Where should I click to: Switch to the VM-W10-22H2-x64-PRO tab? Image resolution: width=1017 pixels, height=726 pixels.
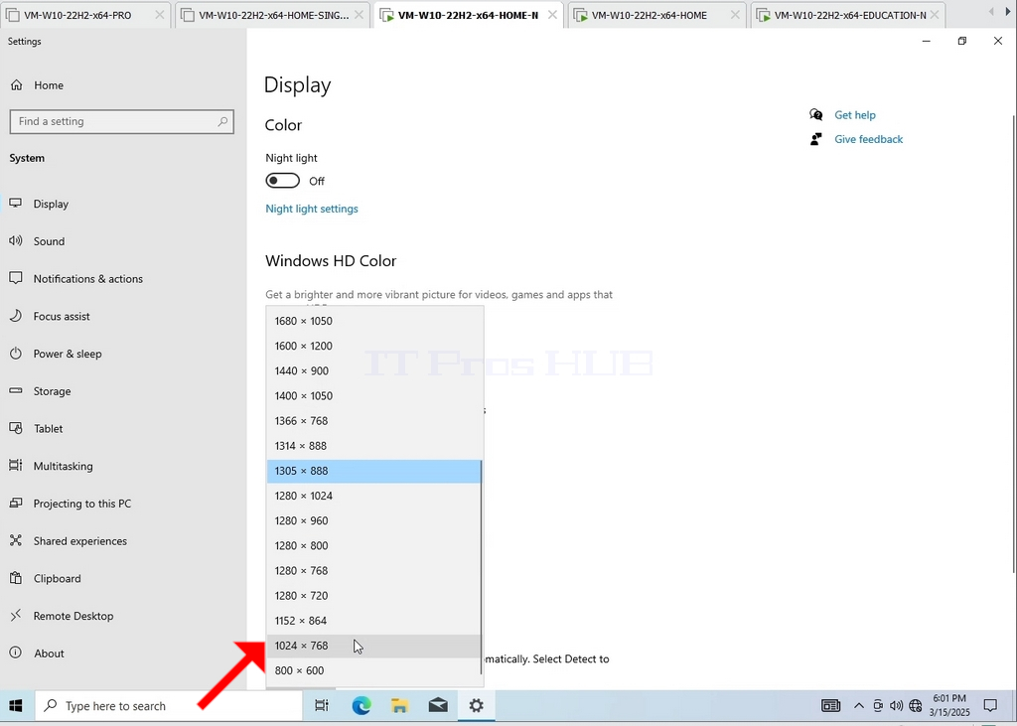pos(85,15)
